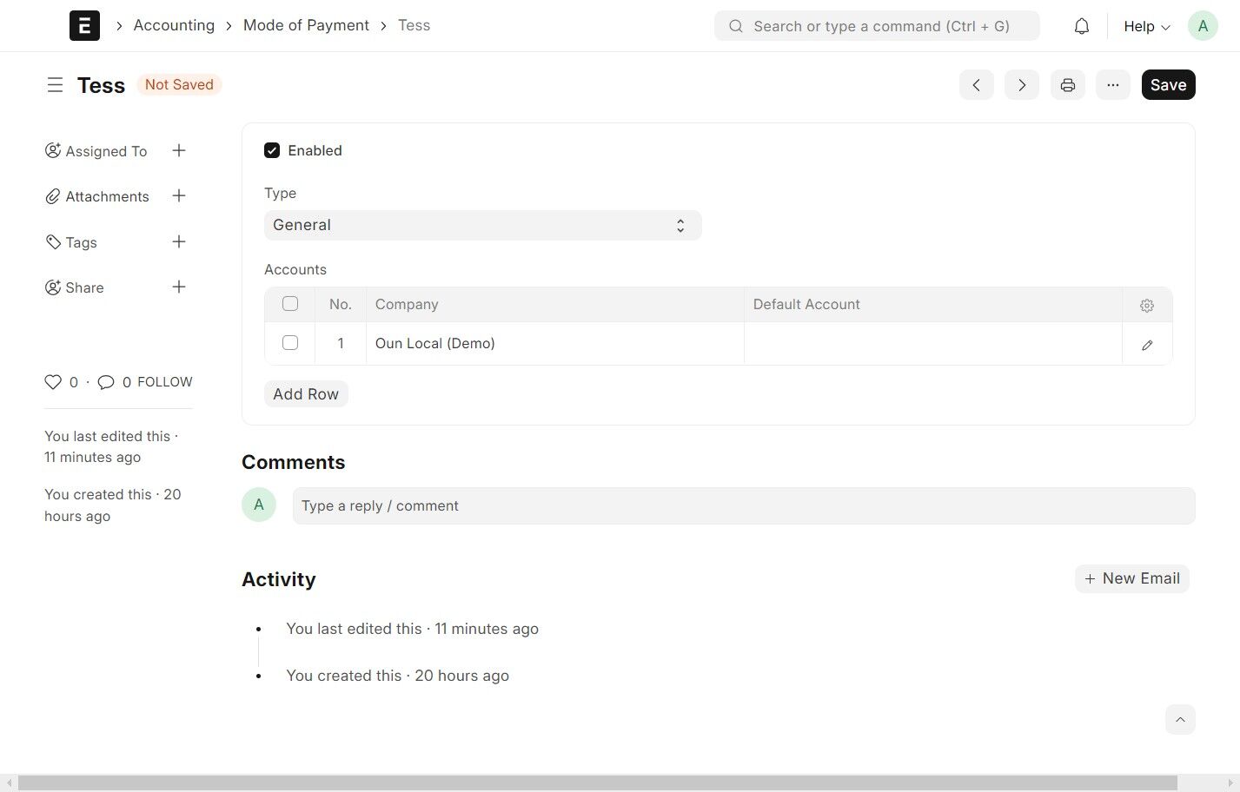The width and height of the screenshot is (1240, 792).
Task: Click the print icon button
Action: [1067, 85]
